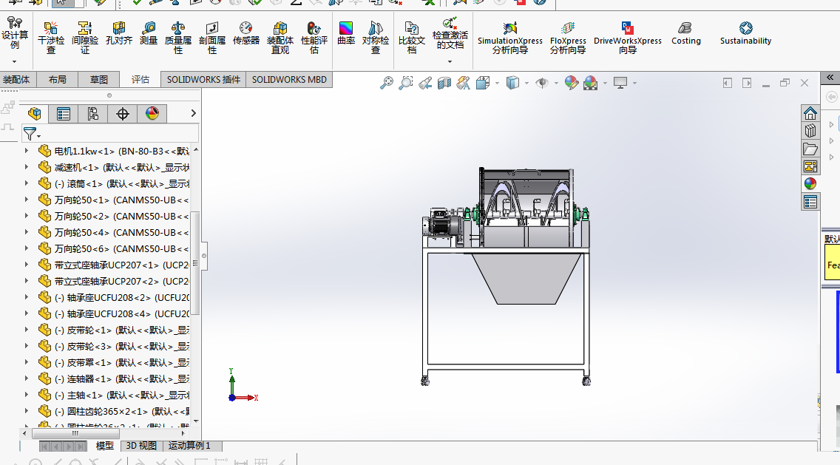Image resolution: width=840 pixels, height=465 pixels.
Task: Switch to SOLIDWORKS 插件 tab
Action: (203, 79)
